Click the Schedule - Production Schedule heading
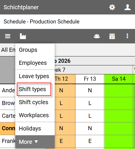This screenshot has height=149, width=135. 41,21
